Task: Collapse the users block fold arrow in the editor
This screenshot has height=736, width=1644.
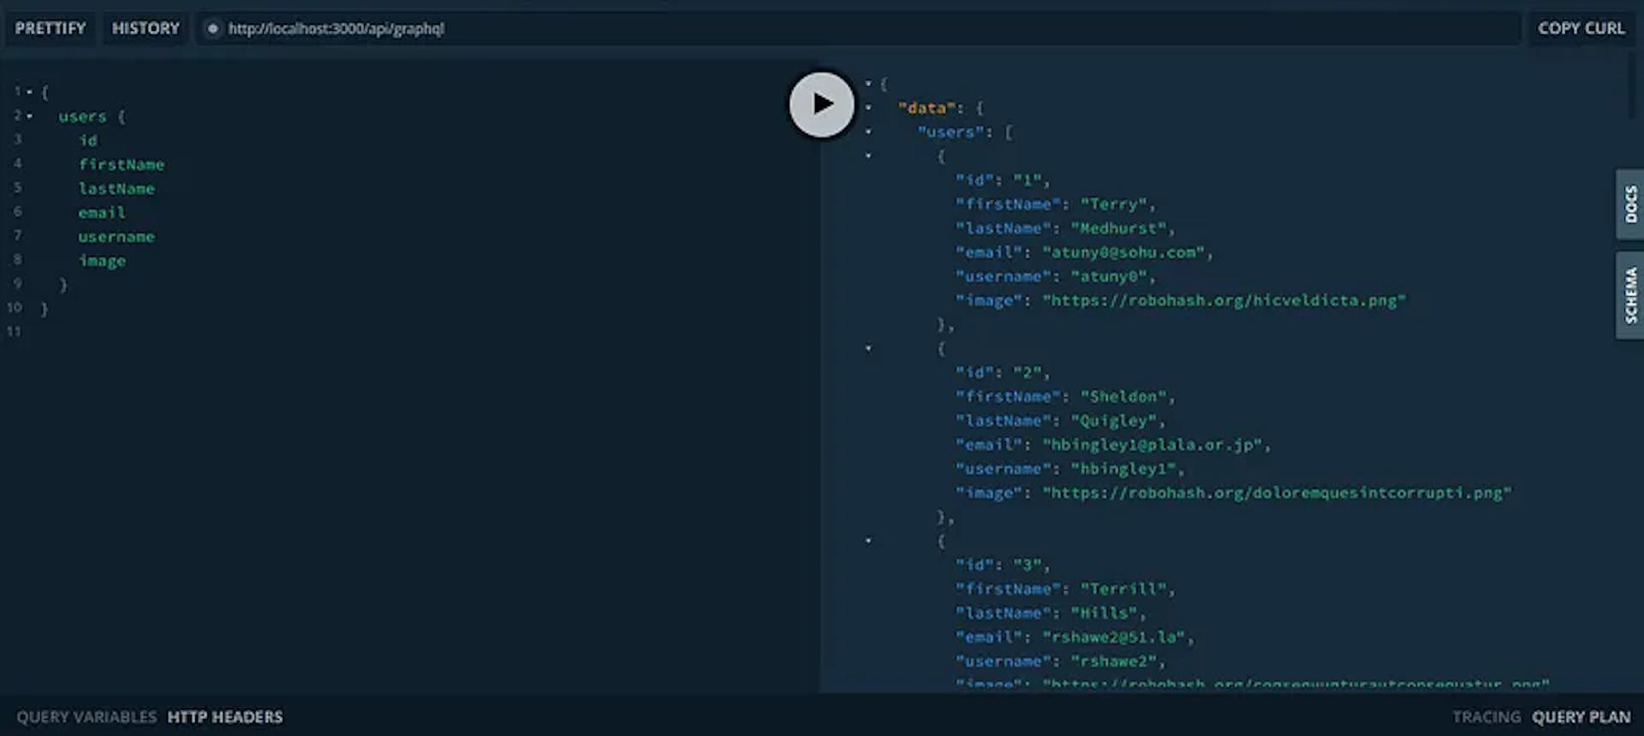Action: click(x=29, y=116)
